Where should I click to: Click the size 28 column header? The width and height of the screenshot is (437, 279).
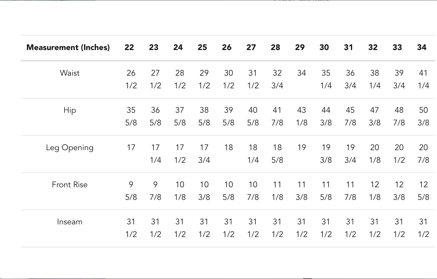[275, 47]
